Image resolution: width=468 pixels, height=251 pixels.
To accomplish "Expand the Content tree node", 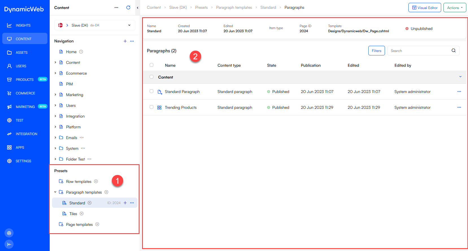I will (x=55, y=62).
